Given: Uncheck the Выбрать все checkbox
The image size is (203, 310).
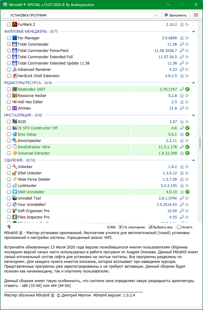Looking at the screenshot, I should coord(150,227).
